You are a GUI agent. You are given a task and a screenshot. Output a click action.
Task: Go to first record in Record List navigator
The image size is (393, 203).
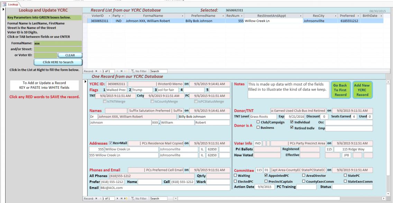pos(97,71)
